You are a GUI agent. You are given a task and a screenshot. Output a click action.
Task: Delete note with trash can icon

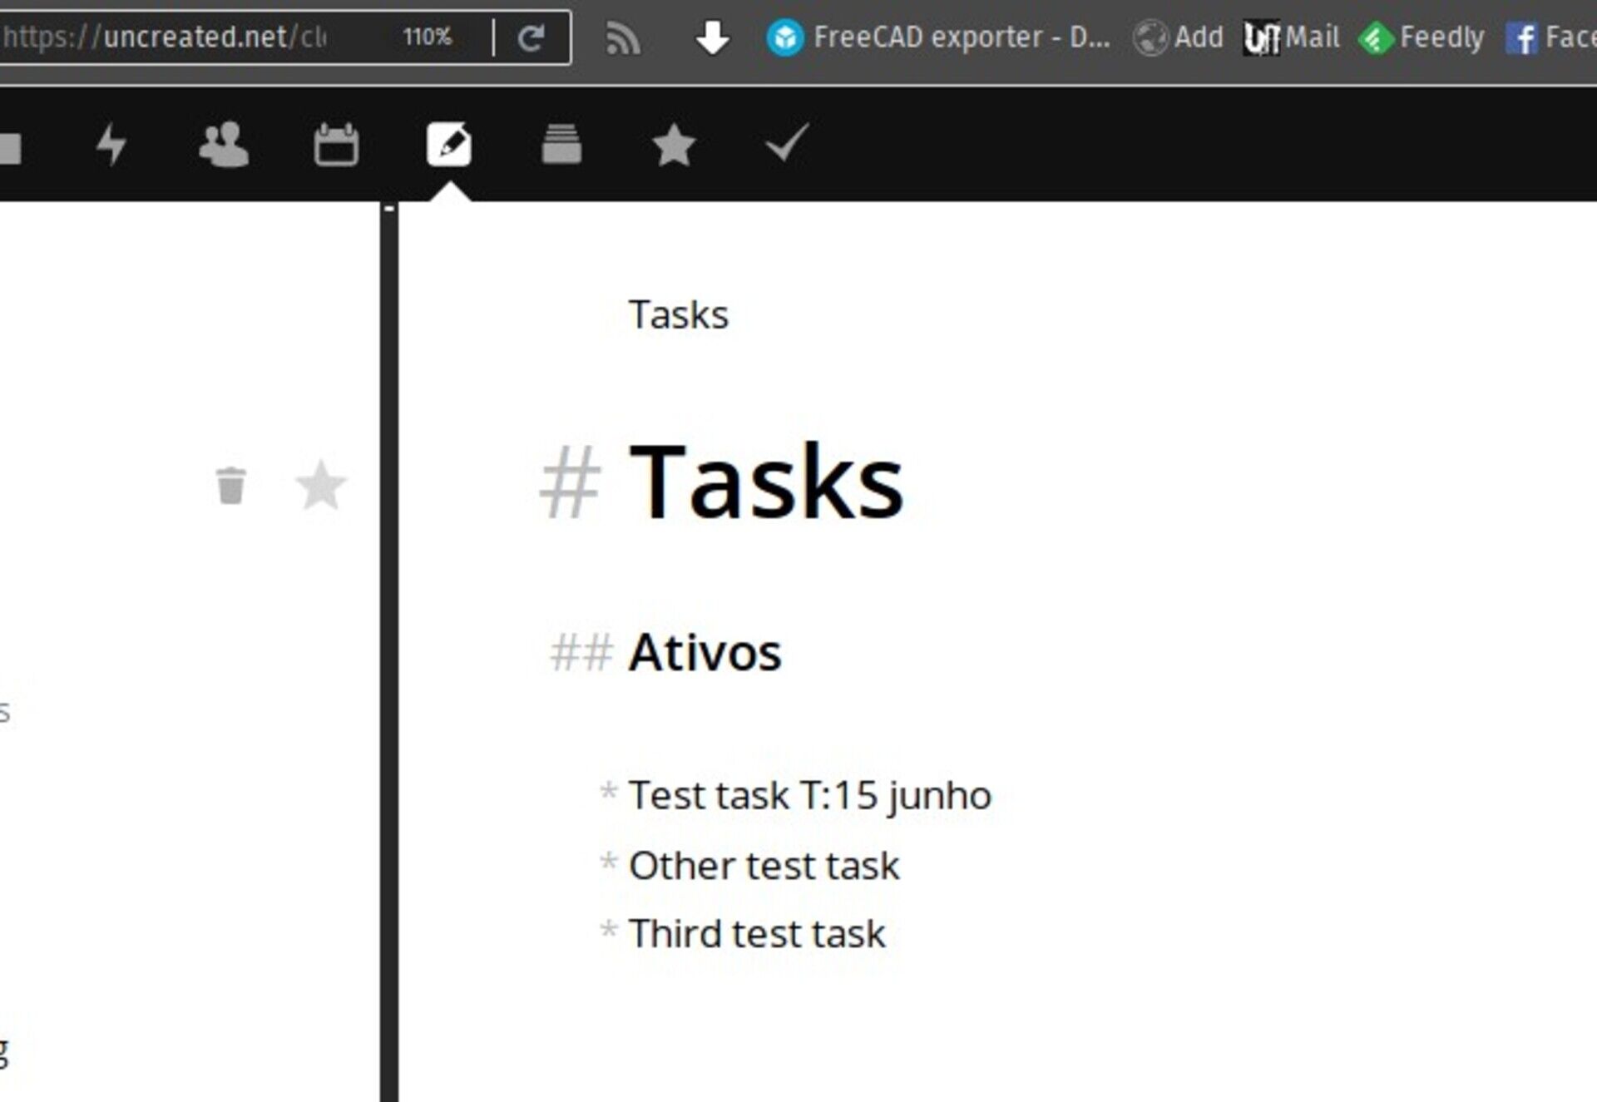pos(230,485)
